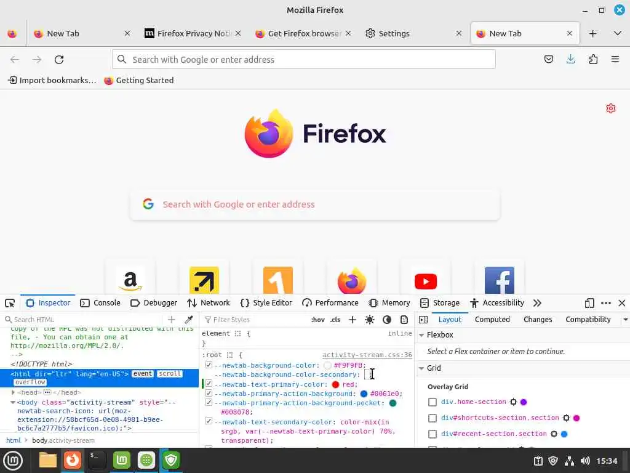Use the eyedropper color grabber icon

pos(188,320)
